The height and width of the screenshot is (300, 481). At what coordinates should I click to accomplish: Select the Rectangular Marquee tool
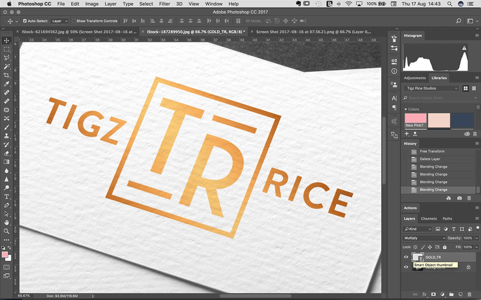pyautogui.click(x=6, y=49)
